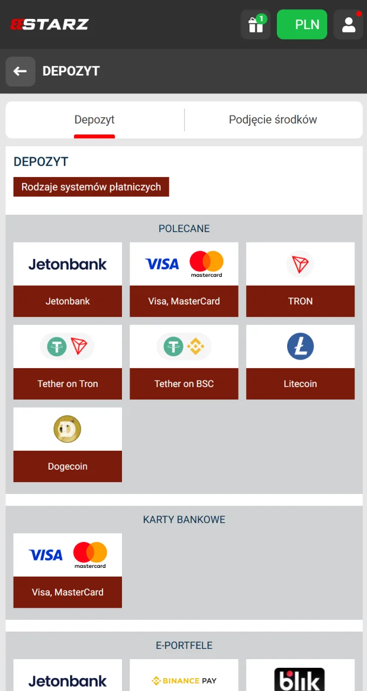The image size is (367, 691).
Task: Select the Depozyt tab
Action: [x=94, y=119]
